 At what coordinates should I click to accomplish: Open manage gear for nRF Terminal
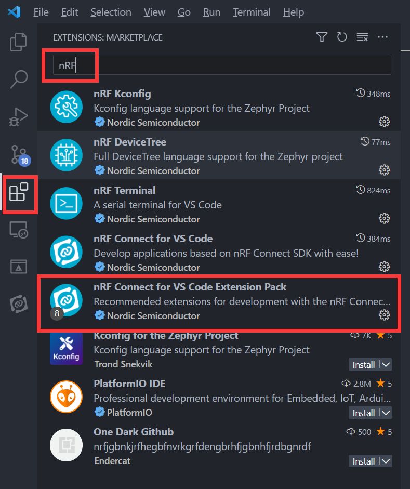(x=384, y=218)
